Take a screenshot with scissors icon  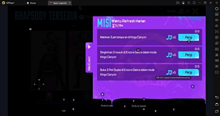pos(217,55)
